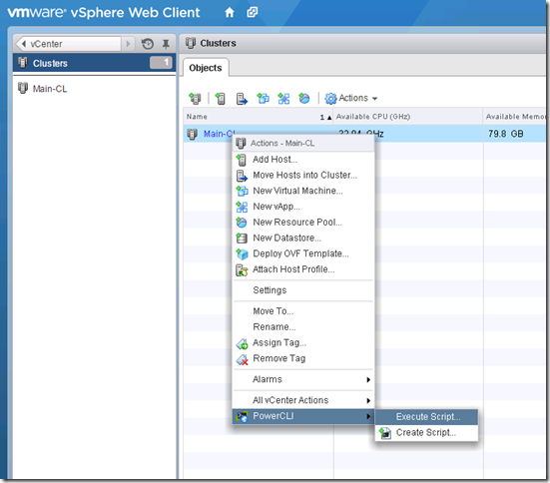Choose Move Hosts into Cluster...
This screenshot has height=483, width=550.
[303, 175]
